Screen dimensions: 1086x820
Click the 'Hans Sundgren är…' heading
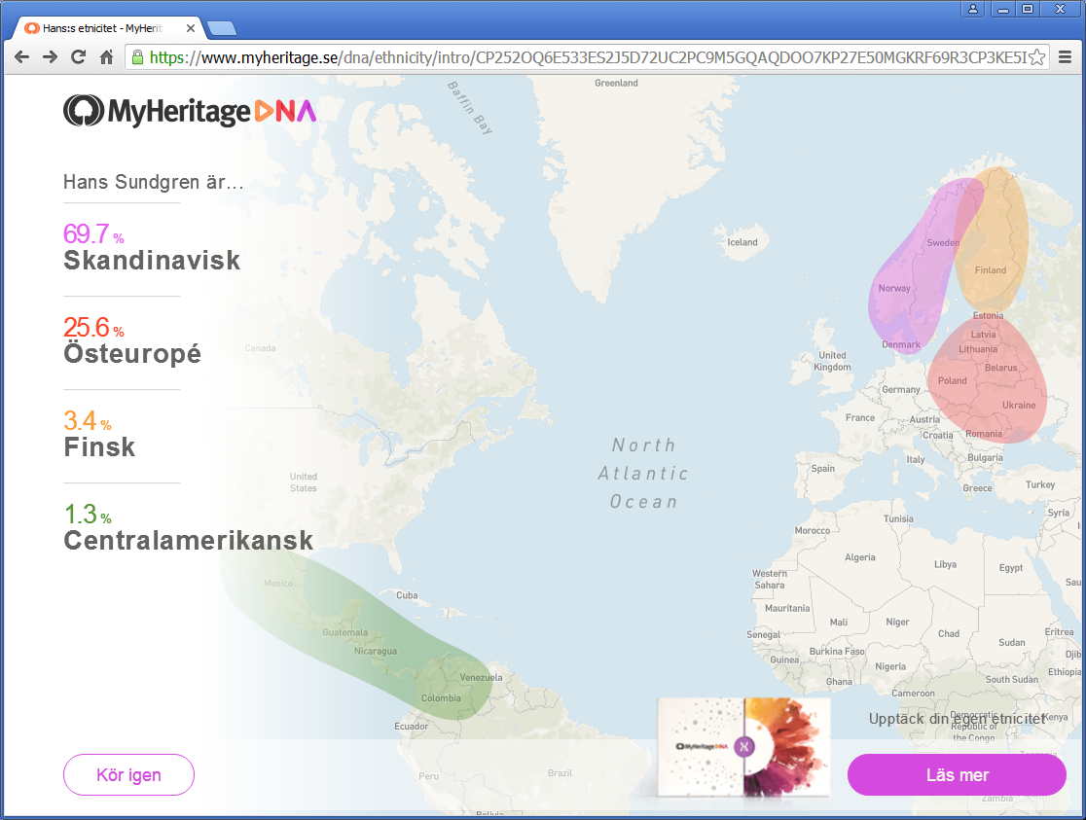tap(153, 182)
